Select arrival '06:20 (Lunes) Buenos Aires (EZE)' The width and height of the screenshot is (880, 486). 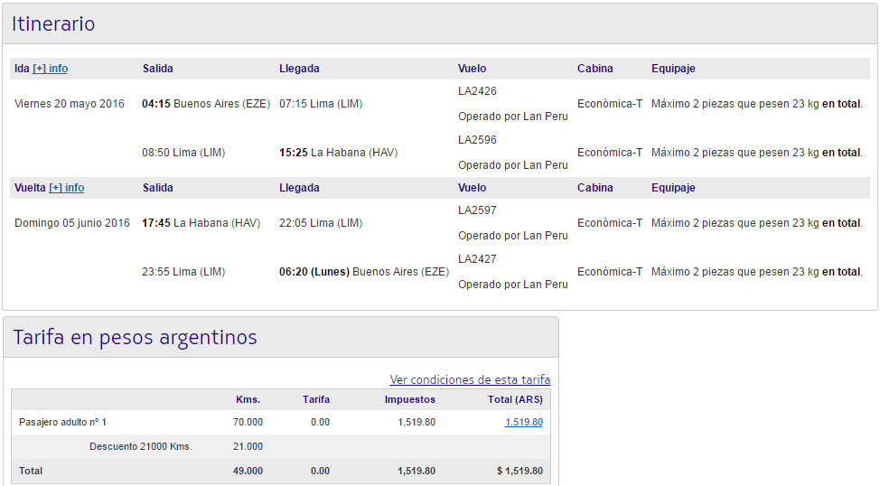tap(364, 272)
